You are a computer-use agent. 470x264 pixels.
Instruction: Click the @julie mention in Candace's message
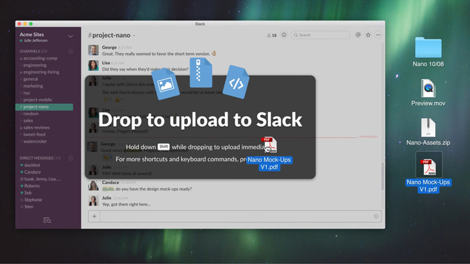[x=108, y=189]
